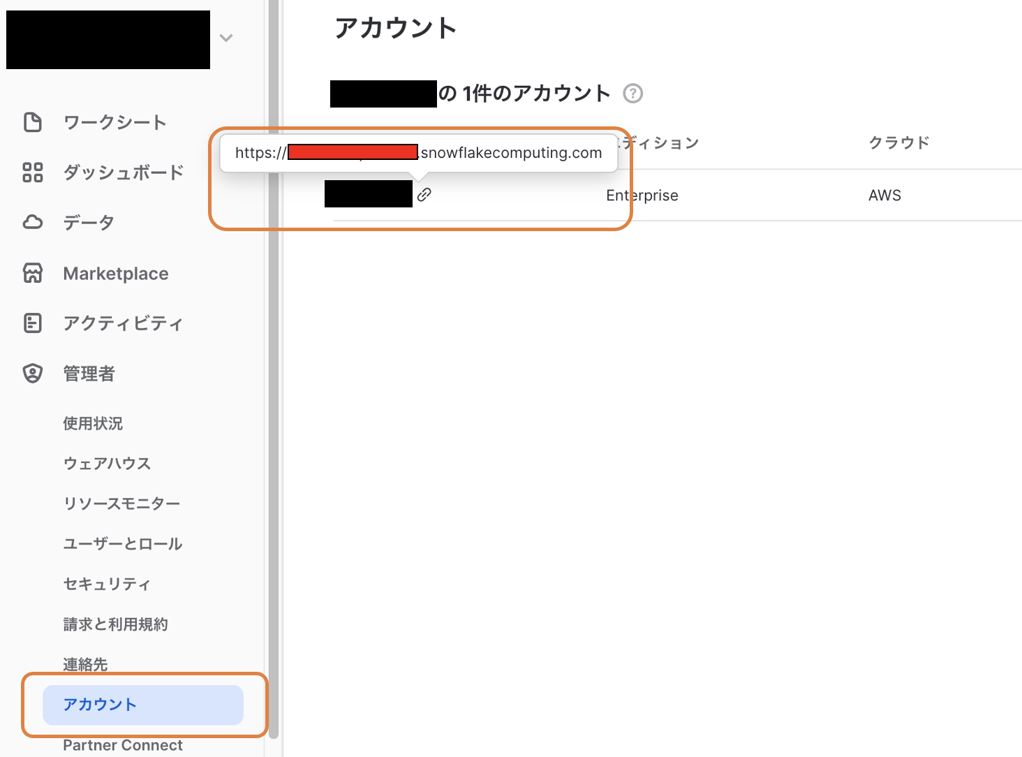Click the クラウド column header
The height and width of the screenshot is (757, 1022).
point(899,142)
